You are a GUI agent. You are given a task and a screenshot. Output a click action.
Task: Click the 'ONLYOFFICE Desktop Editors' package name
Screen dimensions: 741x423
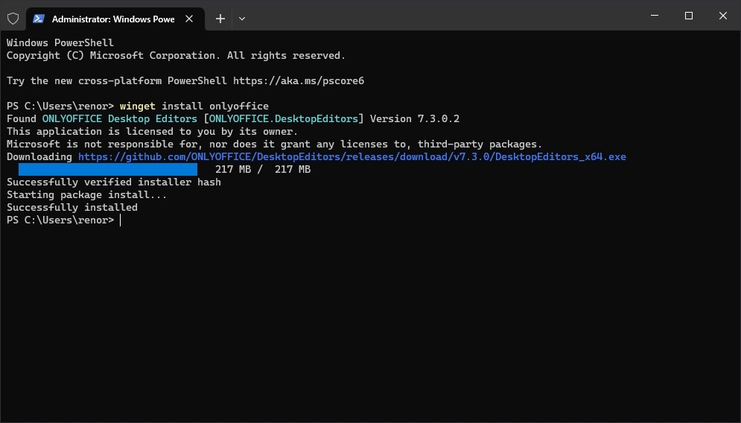point(120,118)
